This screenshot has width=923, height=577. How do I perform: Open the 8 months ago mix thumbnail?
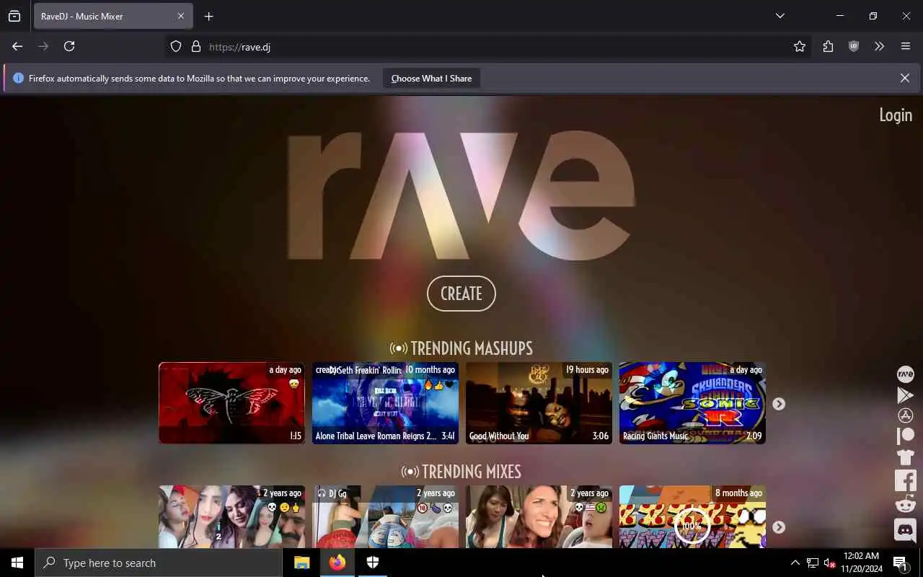click(x=692, y=516)
